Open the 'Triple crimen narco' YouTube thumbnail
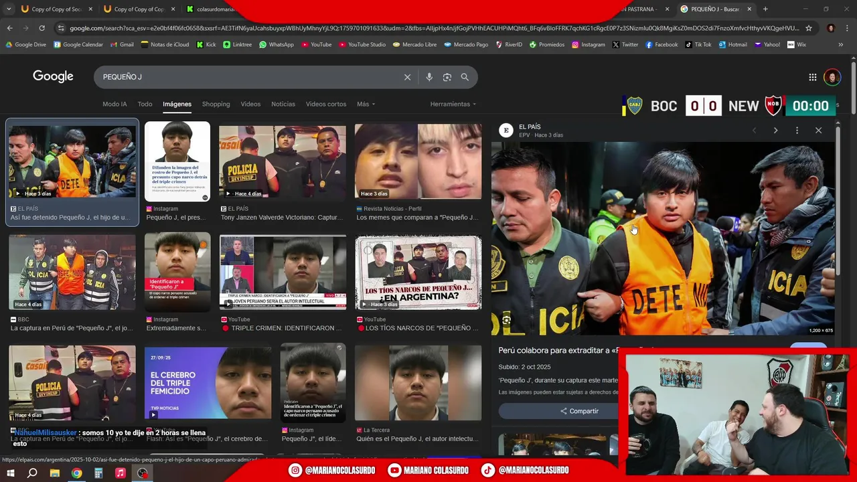This screenshot has width=857, height=482. point(283,272)
